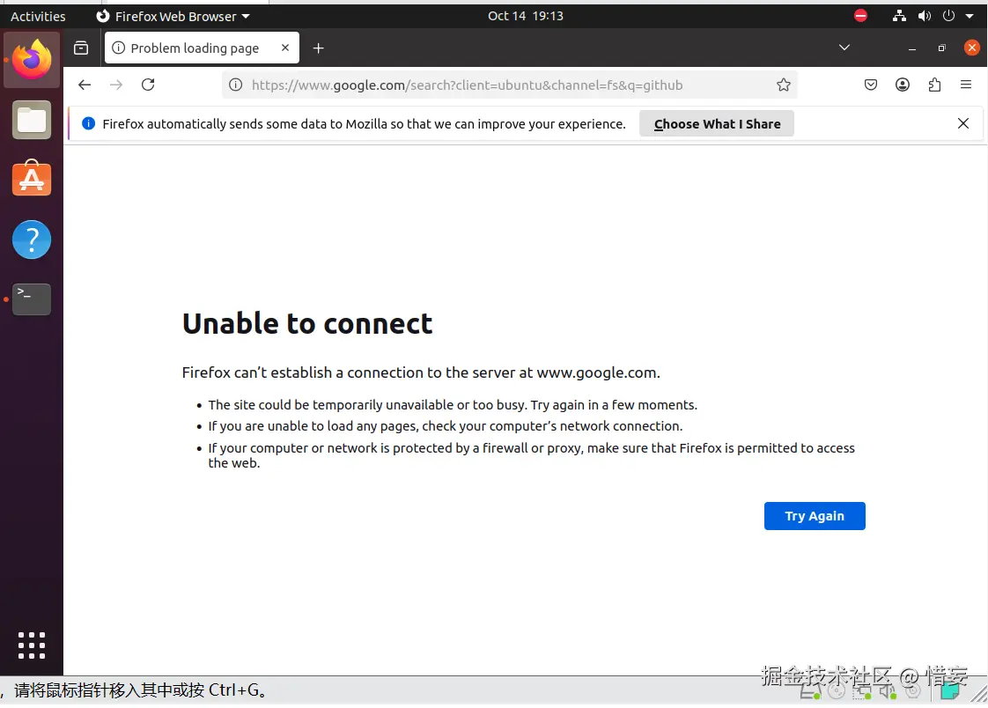Click the forward navigation arrow

point(116,85)
